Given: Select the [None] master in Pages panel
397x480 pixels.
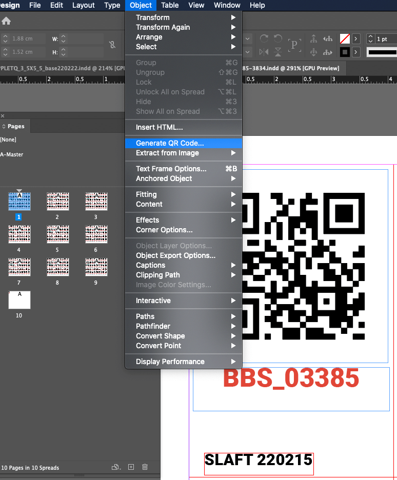Looking at the screenshot, I should [8, 139].
